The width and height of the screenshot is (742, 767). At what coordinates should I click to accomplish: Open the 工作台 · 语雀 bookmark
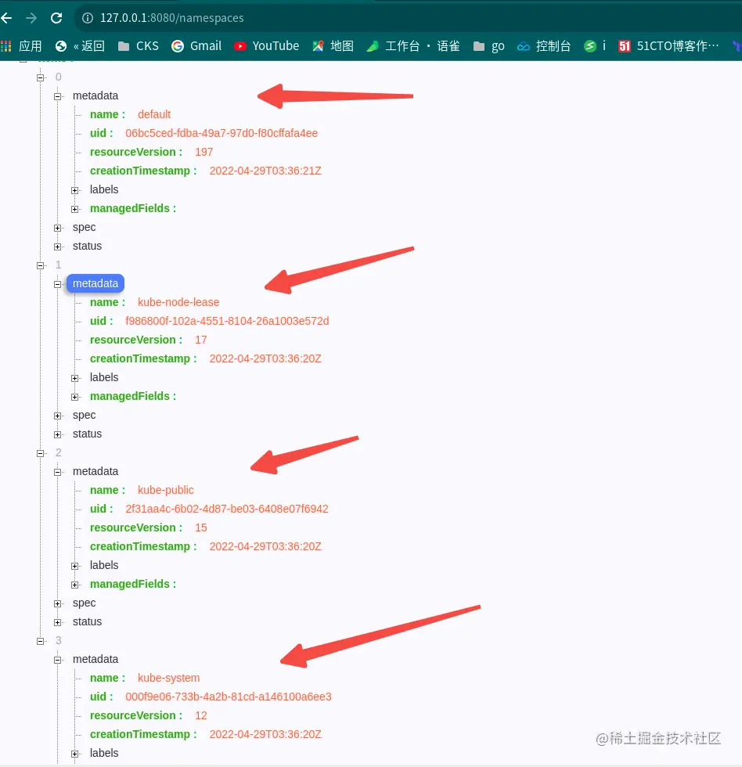413,46
